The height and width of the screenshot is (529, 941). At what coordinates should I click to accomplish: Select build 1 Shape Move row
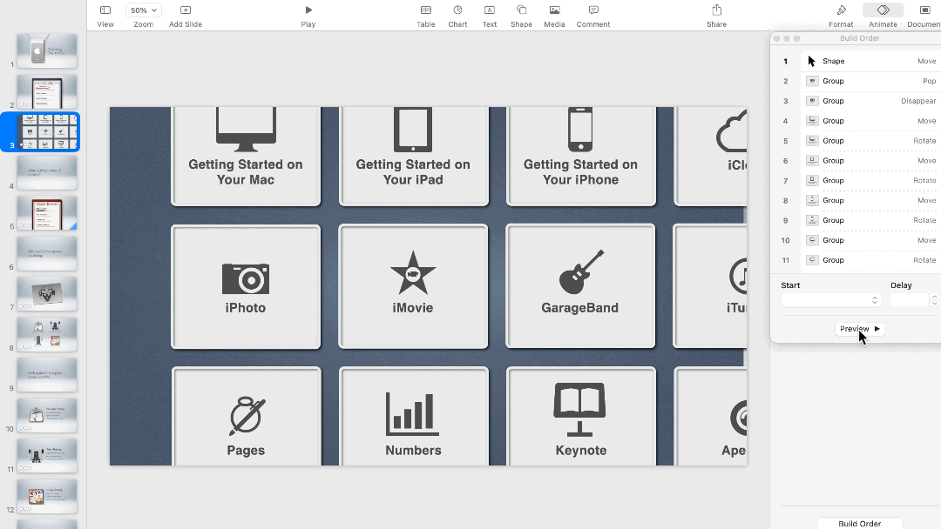[x=870, y=61]
